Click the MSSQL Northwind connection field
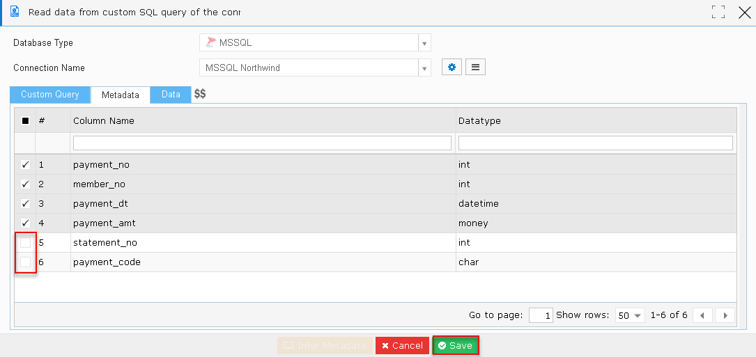 click(x=309, y=68)
